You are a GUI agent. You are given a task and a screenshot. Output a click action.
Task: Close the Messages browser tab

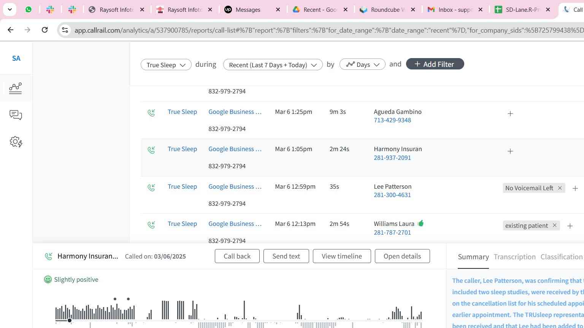278,9
